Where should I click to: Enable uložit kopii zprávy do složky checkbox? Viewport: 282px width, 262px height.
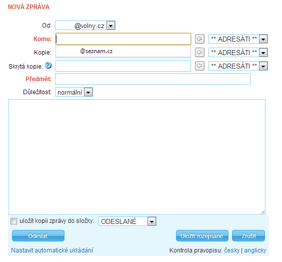click(x=13, y=221)
